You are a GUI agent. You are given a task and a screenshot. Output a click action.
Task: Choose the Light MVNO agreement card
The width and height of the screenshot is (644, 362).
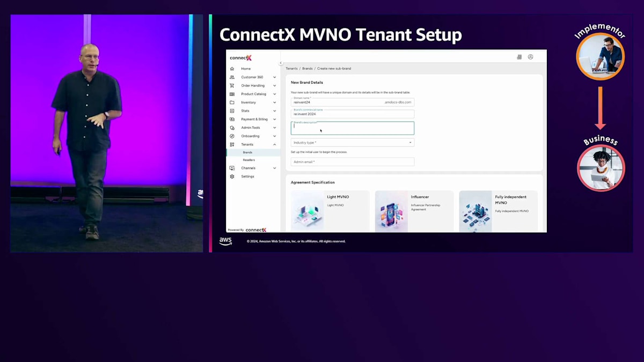(330, 211)
